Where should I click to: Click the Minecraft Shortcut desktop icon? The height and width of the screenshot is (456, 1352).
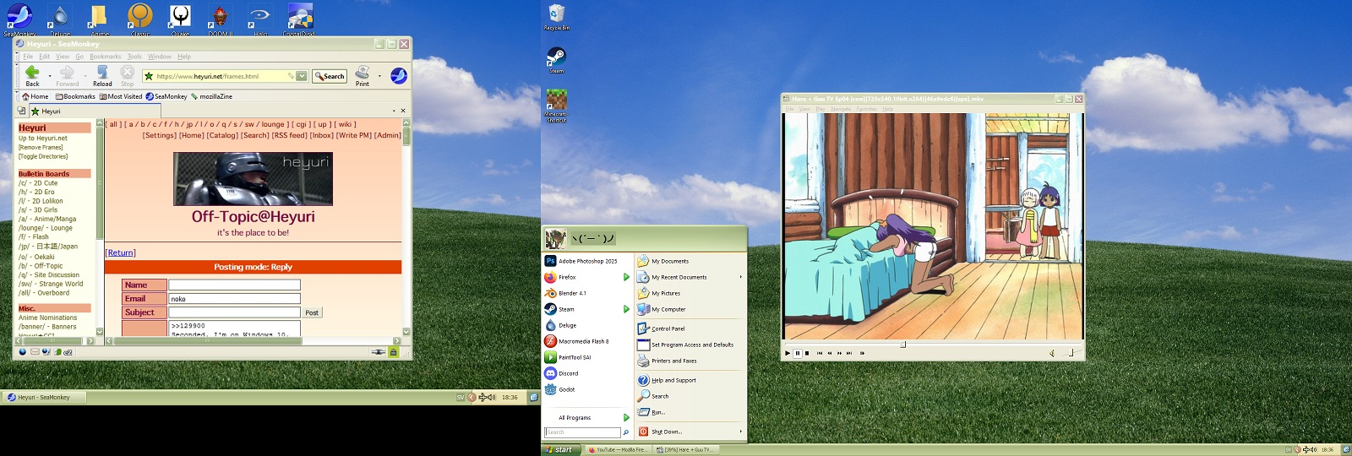point(556,106)
